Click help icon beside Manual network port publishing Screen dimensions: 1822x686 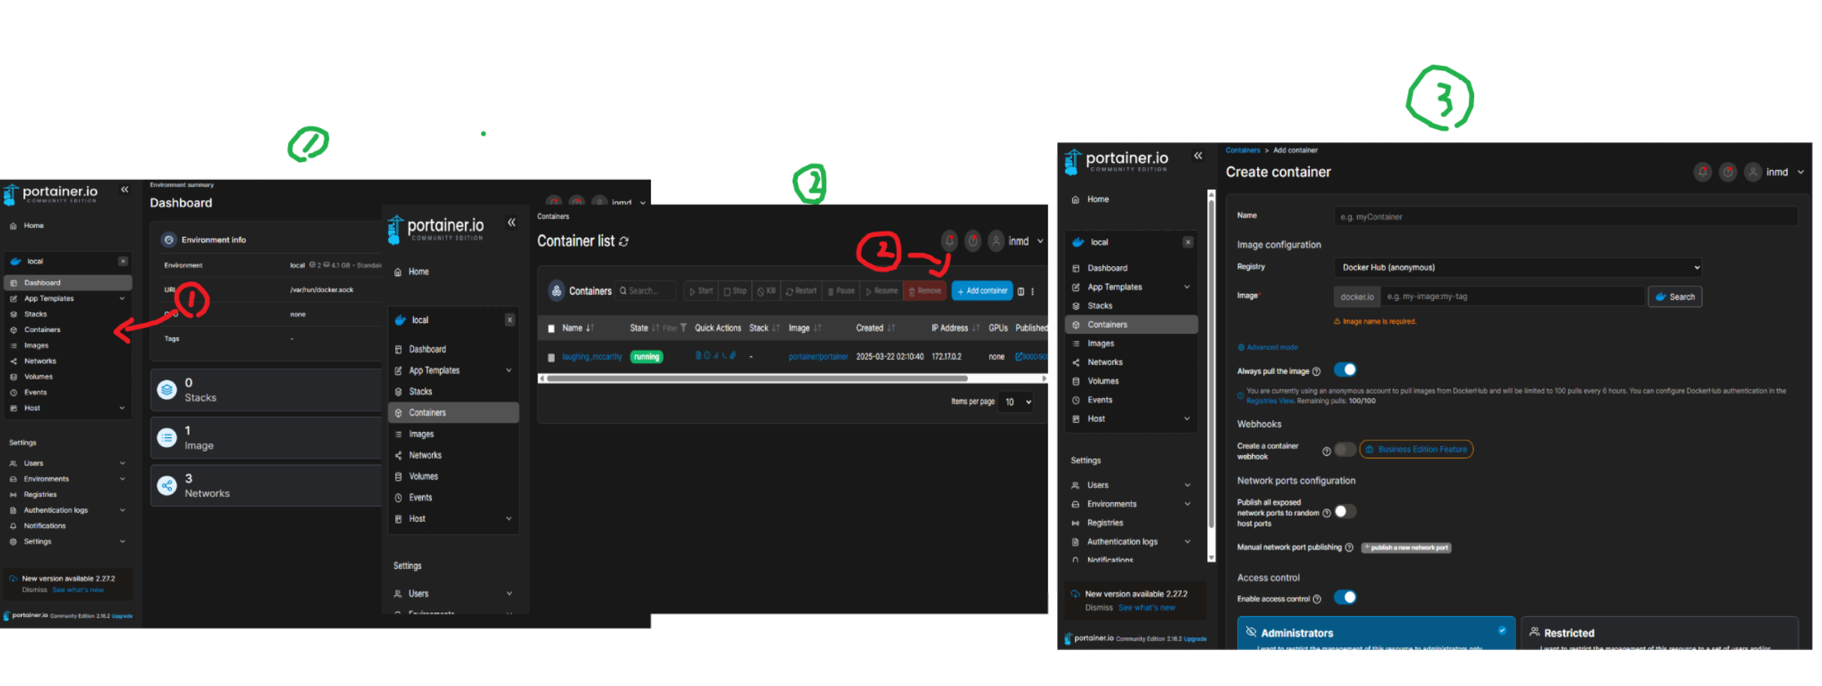click(1350, 548)
